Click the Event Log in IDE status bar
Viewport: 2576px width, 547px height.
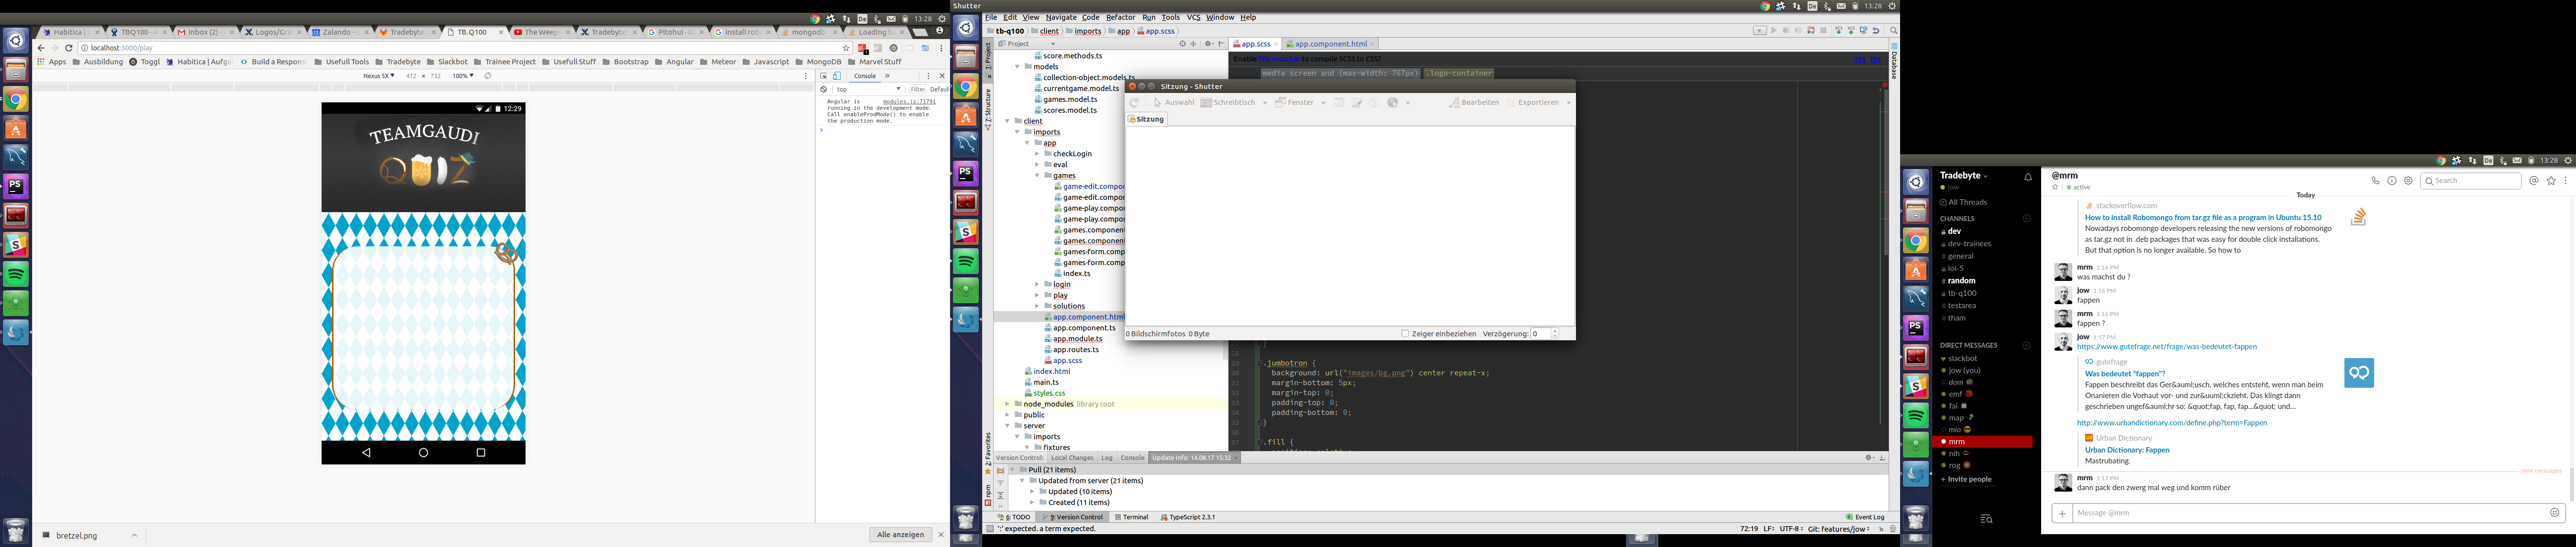click(1865, 517)
